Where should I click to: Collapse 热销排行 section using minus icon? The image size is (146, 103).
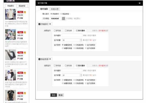(x=39, y=24)
